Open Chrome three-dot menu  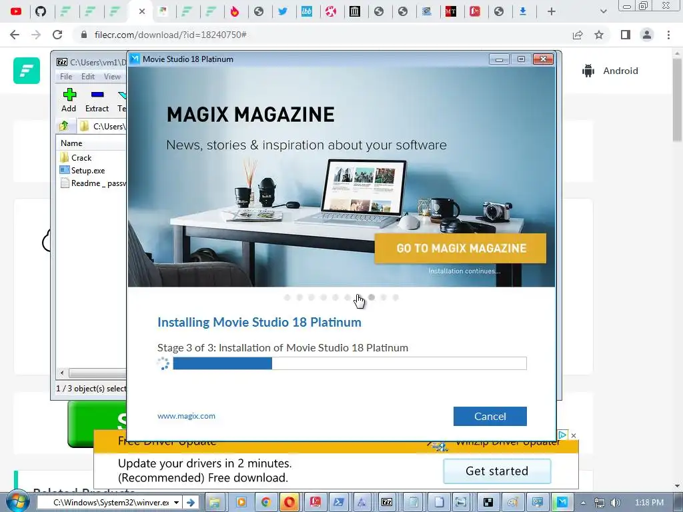[668, 35]
